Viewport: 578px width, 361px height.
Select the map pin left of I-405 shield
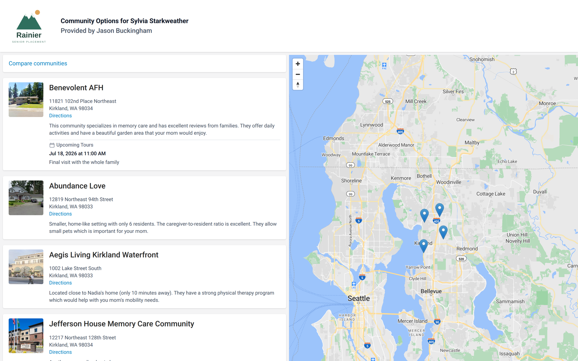point(424,216)
